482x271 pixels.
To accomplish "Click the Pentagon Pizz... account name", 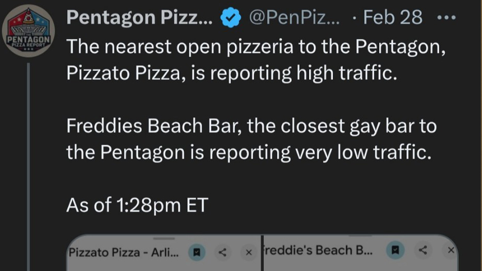I will coord(139,17).
